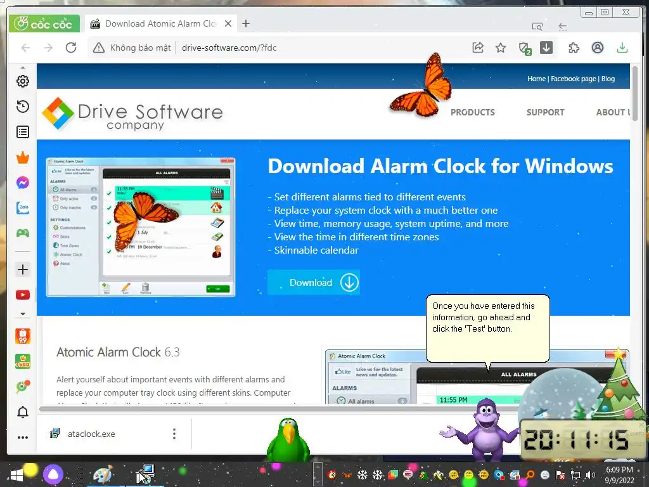This screenshot has width=649, height=487.
Task: Collapse sidebar list with small up arrow
Action: click(23, 67)
